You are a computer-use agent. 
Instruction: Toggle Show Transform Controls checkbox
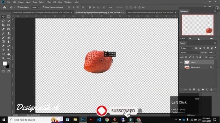[44, 7]
